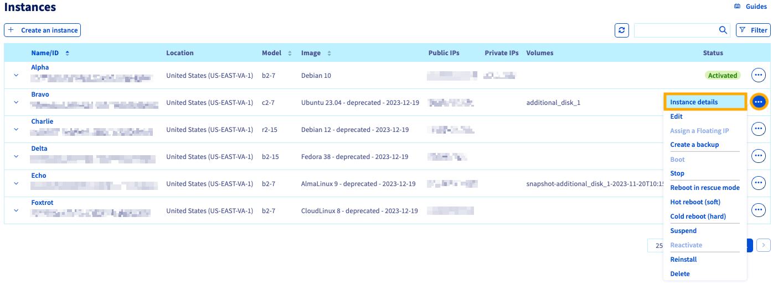Expand the Charlie row chevron
The image size is (778, 291).
point(16,129)
